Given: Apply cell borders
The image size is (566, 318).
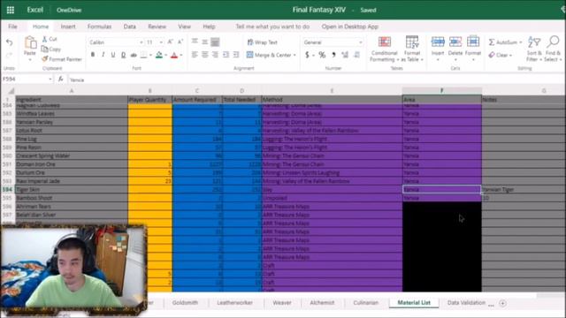Looking at the screenshot, I should (143, 55).
